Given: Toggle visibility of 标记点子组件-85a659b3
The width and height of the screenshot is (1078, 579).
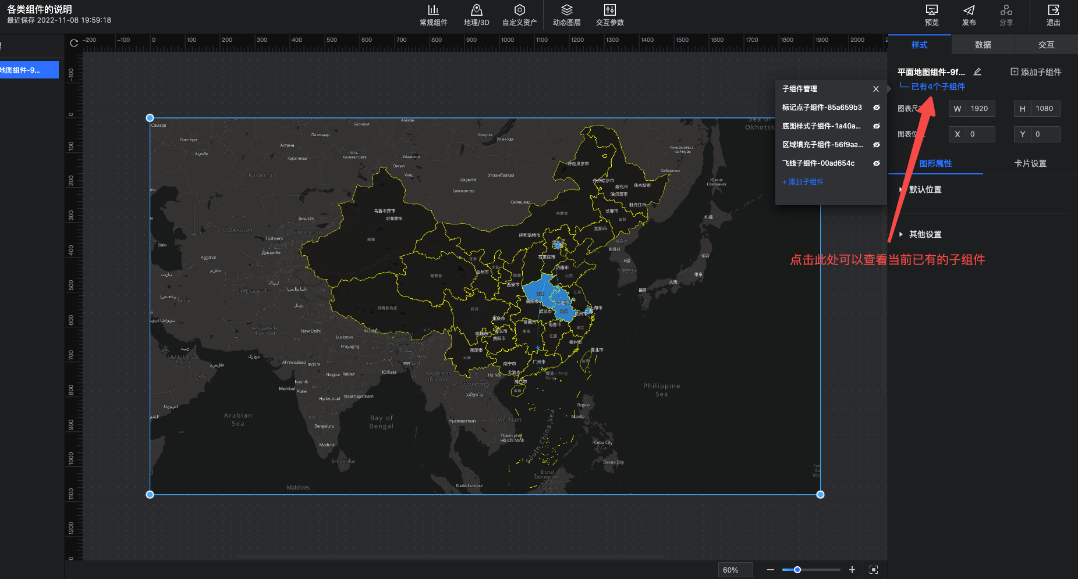Looking at the screenshot, I should (x=876, y=108).
